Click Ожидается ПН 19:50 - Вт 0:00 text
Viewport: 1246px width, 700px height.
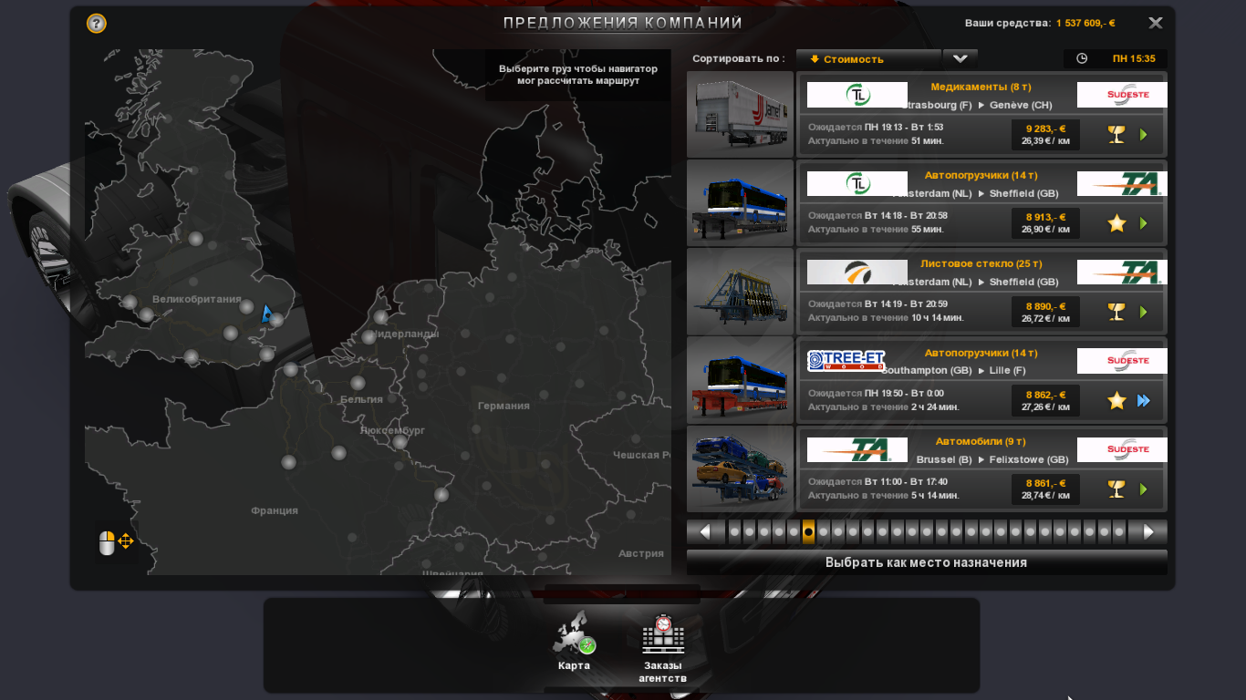point(876,394)
